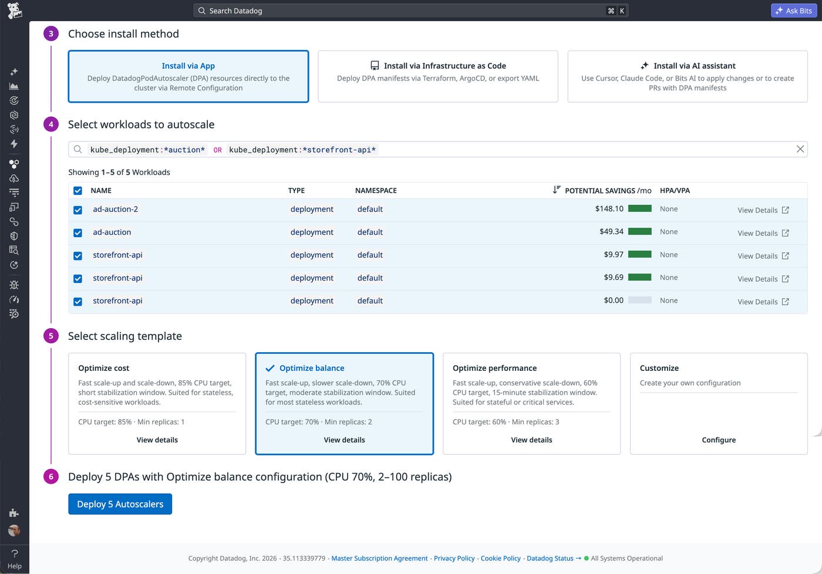Uncheck the storefront-api $0.00 row checkbox
822x574 pixels.
tap(78, 302)
